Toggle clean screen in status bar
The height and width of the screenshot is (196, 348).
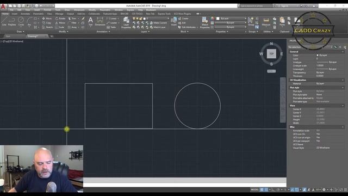click(341, 189)
